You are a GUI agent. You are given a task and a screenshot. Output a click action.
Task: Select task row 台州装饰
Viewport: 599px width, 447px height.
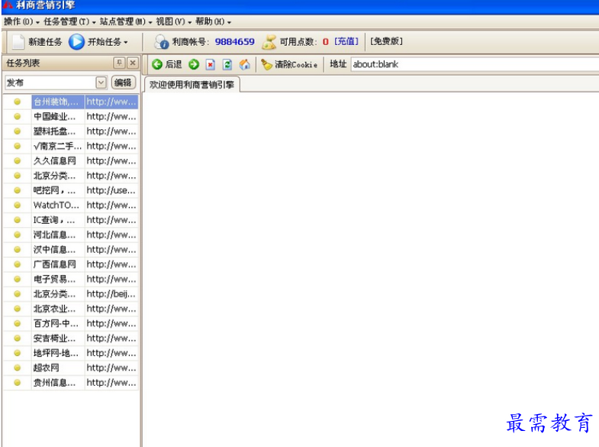[71, 102]
